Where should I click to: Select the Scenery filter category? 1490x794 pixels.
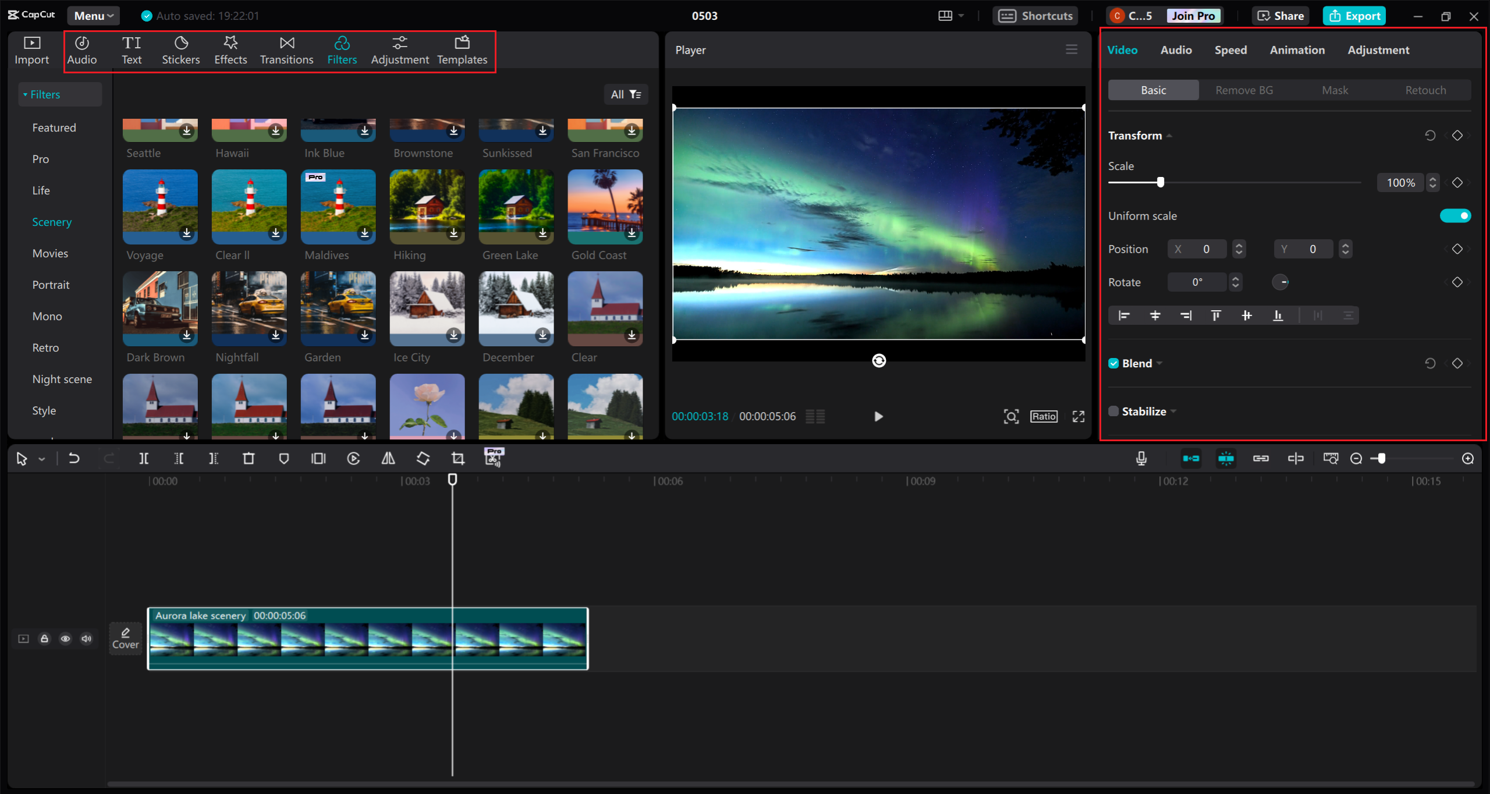coord(51,221)
